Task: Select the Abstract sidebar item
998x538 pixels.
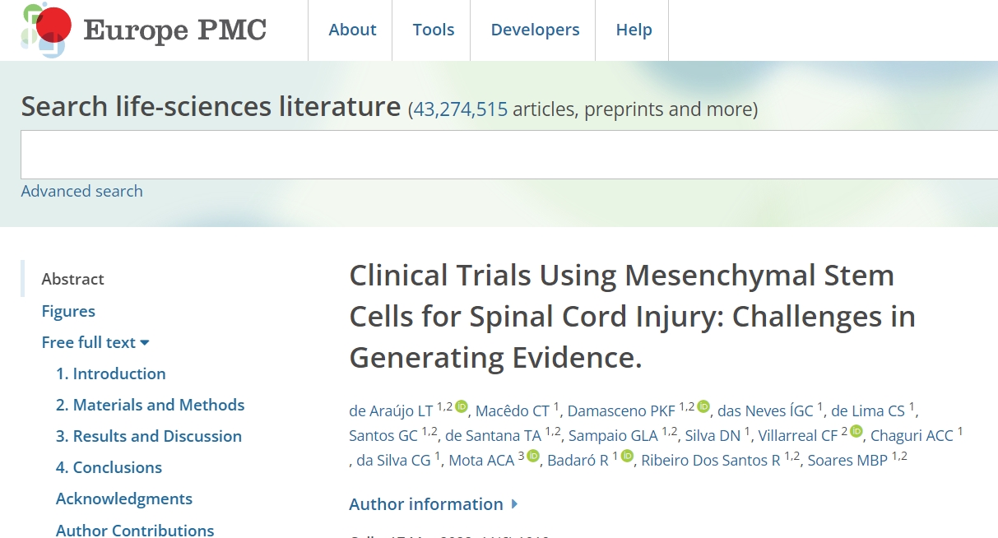Action: click(x=72, y=279)
